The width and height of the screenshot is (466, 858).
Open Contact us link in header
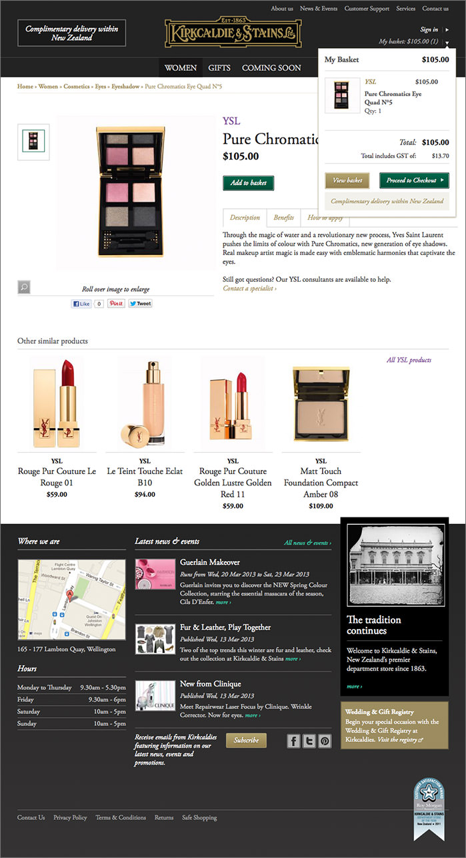pos(435,9)
